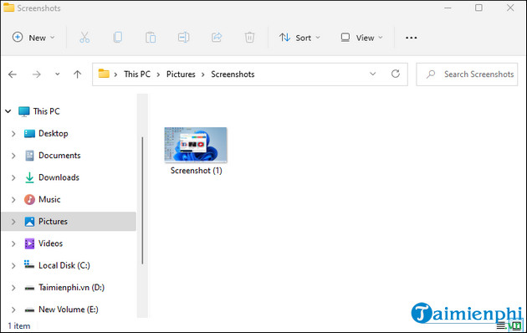527x333 pixels.
Task: Click the Videos folder icon
Action: [x=29, y=243]
